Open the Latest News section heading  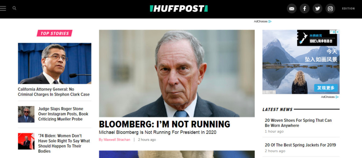(x=278, y=109)
